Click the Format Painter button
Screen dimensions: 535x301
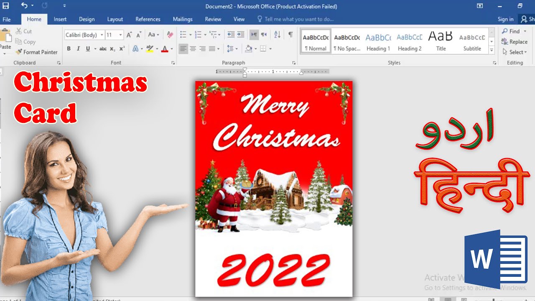pyautogui.click(x=36, y=52)
